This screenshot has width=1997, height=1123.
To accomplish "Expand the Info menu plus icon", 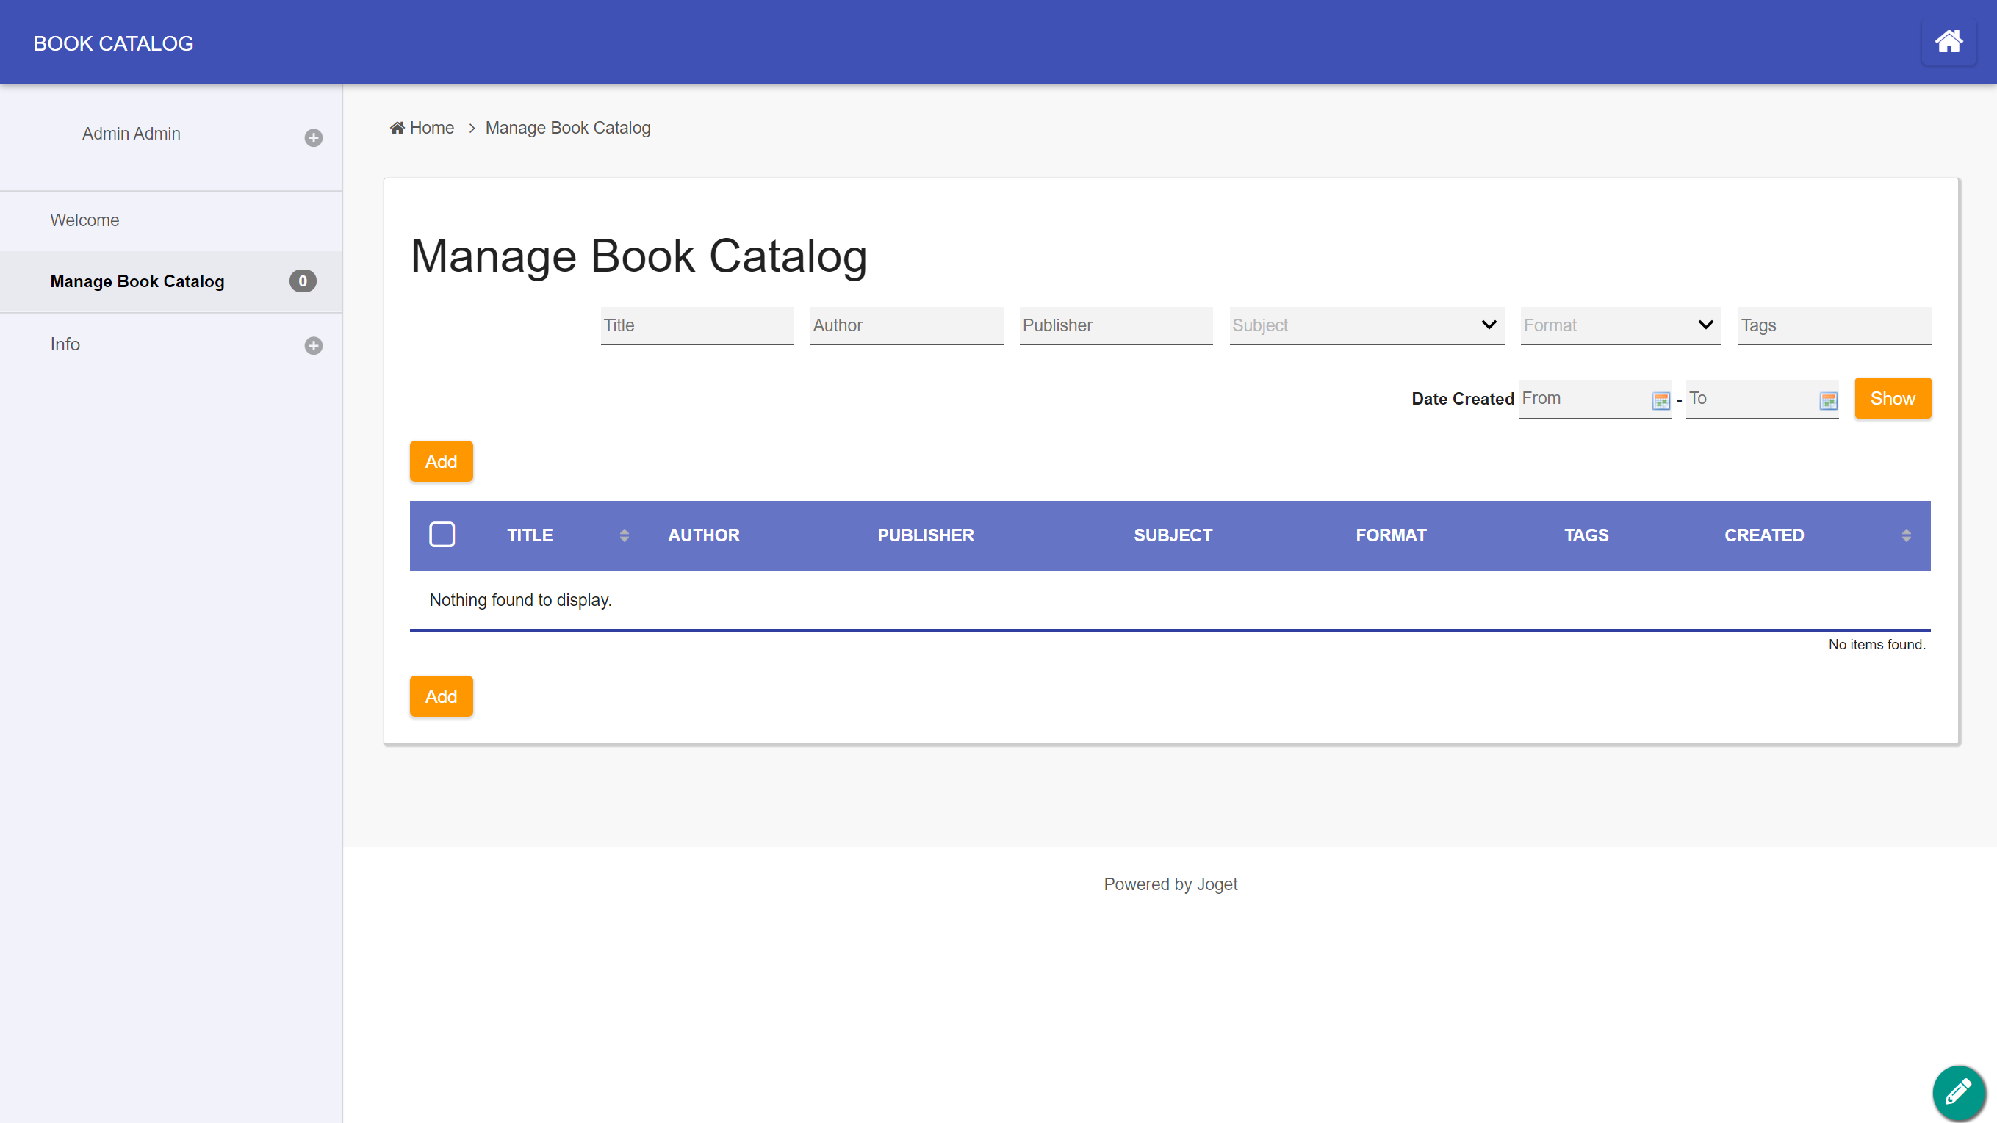I will 313,346.
